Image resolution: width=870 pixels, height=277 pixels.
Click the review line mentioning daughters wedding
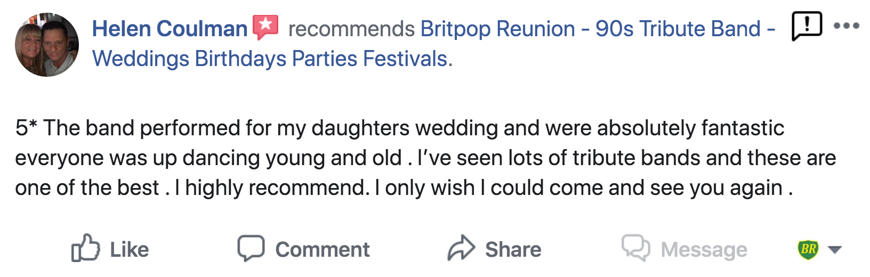400,128
